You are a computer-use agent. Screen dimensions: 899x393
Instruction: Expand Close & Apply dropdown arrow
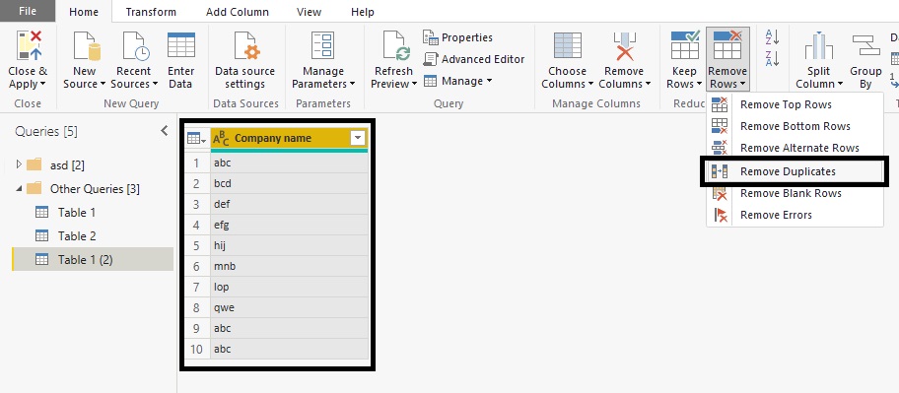43,85
